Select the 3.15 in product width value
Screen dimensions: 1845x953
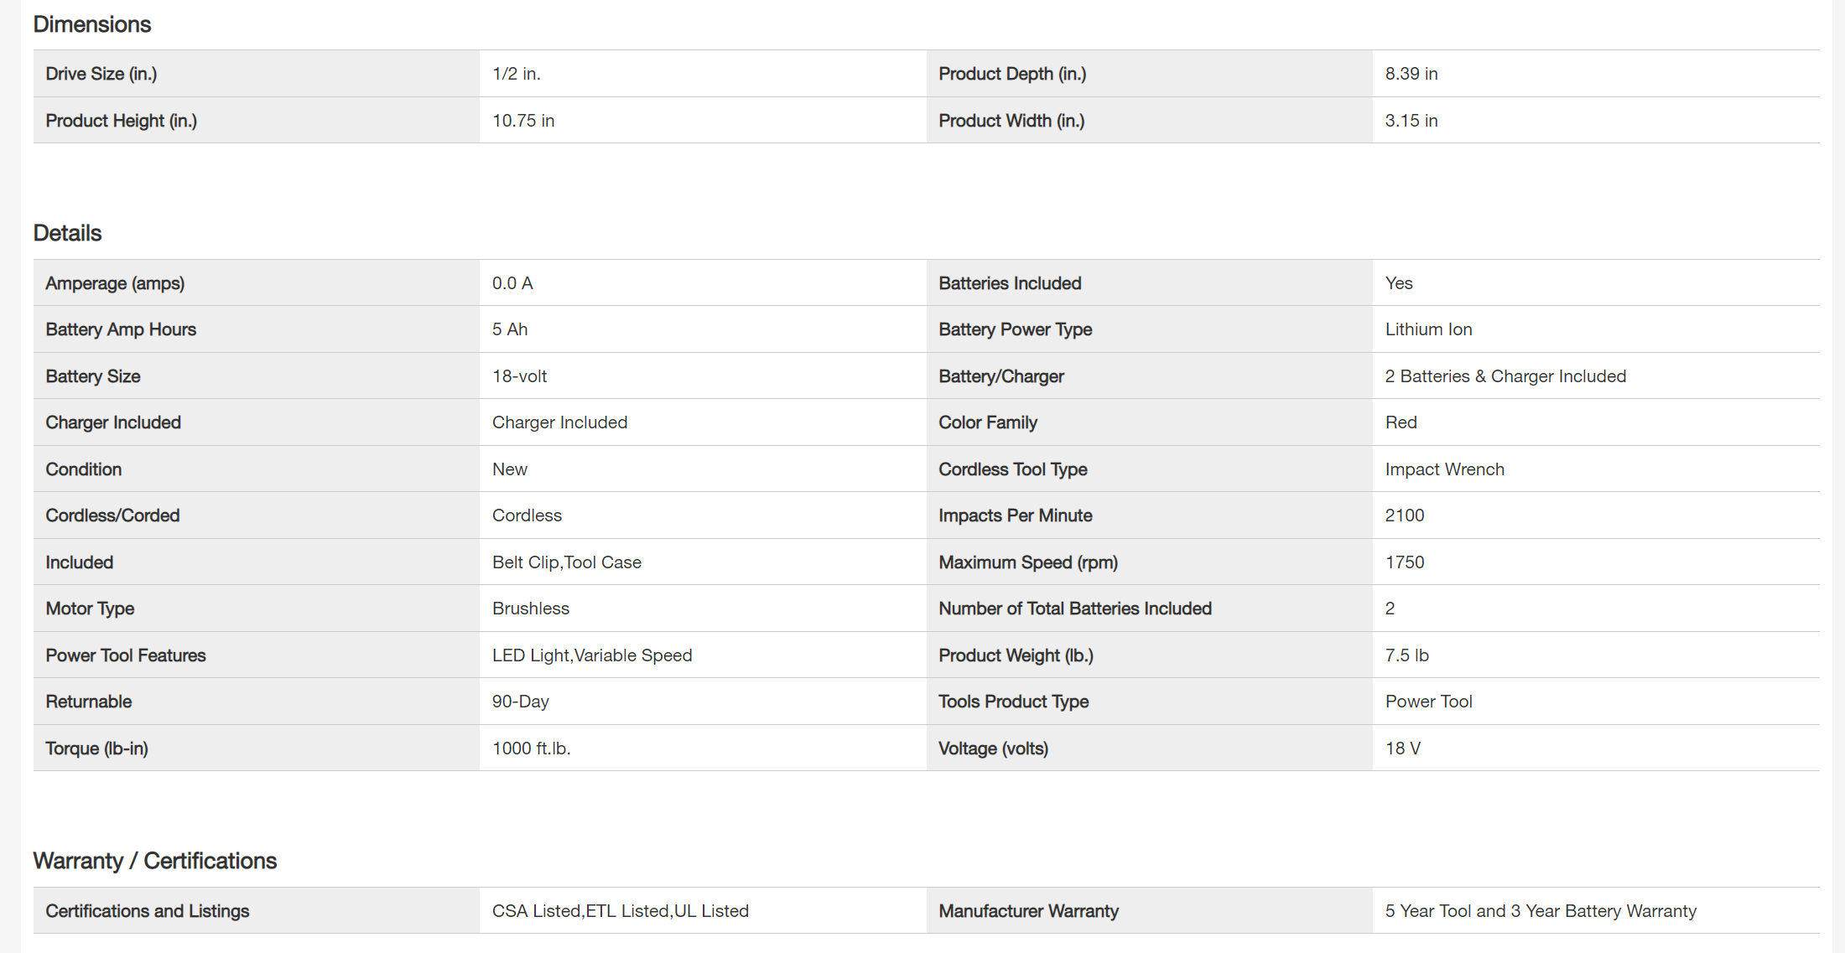pos(1411,121)
